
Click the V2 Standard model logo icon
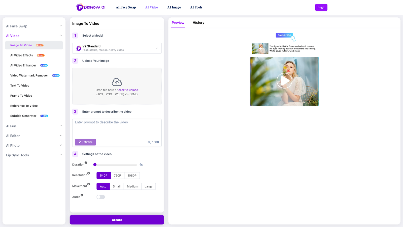click(79, 48)
